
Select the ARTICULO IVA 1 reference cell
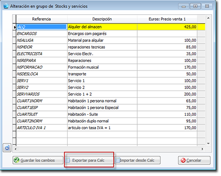42,128
